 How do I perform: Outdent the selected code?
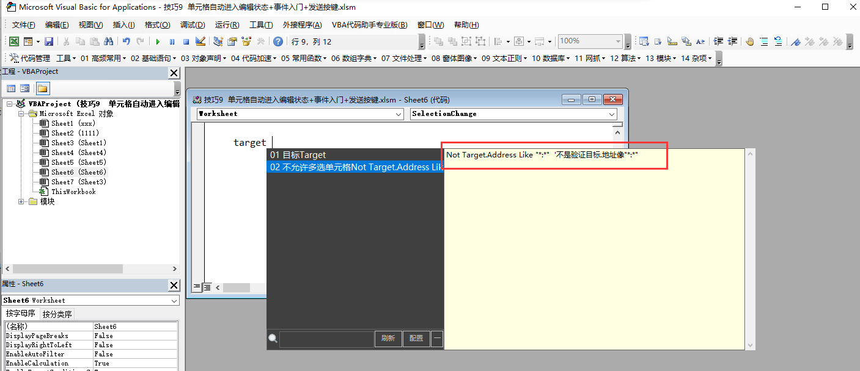[x=733, y=41]
